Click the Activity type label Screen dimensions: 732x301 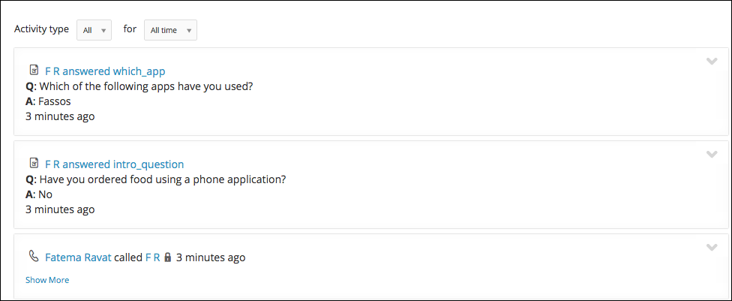tap(41, 29)
